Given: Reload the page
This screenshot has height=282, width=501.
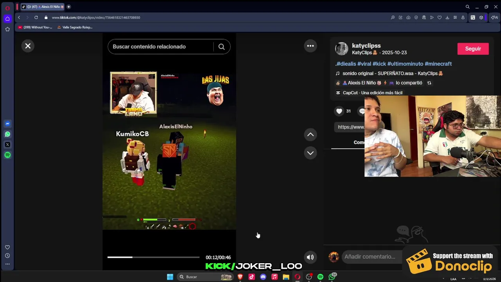Looking at the screenshot, I should 36,17.
